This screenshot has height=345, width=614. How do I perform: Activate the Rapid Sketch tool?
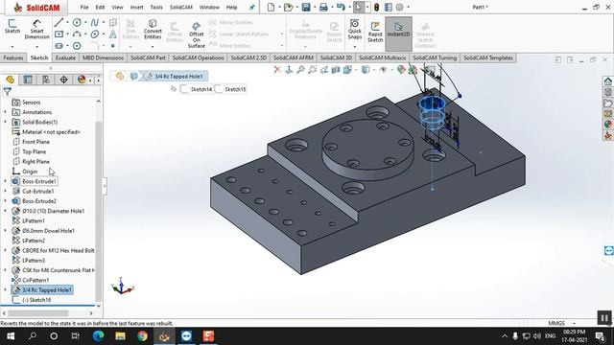pyautogui.click(x=375, y=32)
